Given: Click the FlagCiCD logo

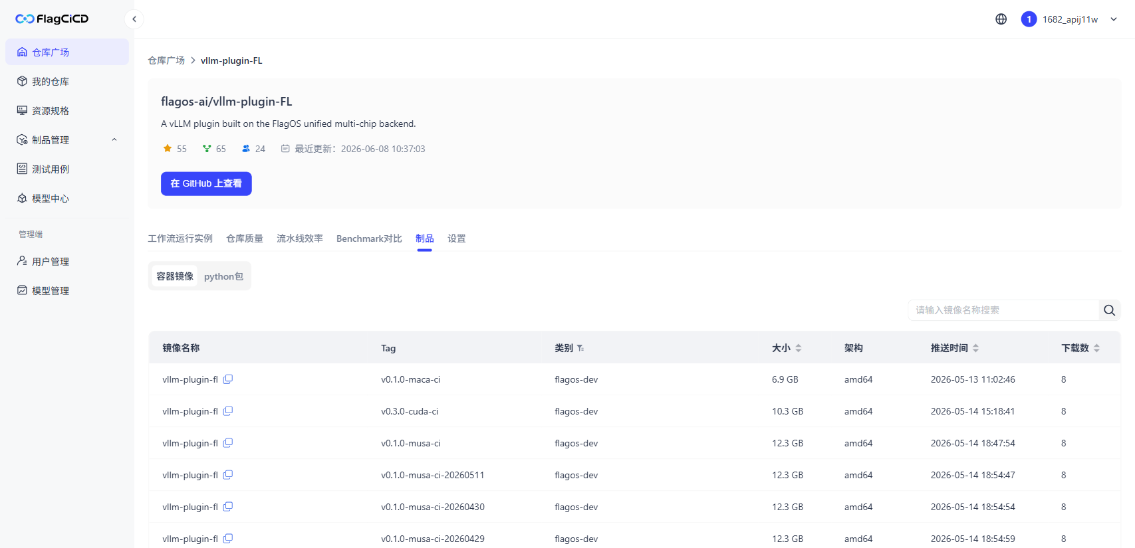Looking at the screenshot, I should (x=52, y=19).
